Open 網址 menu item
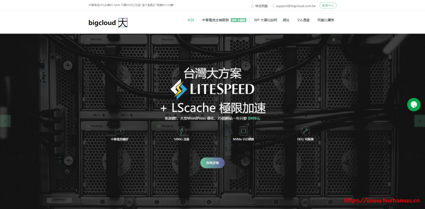 (286, 20)
